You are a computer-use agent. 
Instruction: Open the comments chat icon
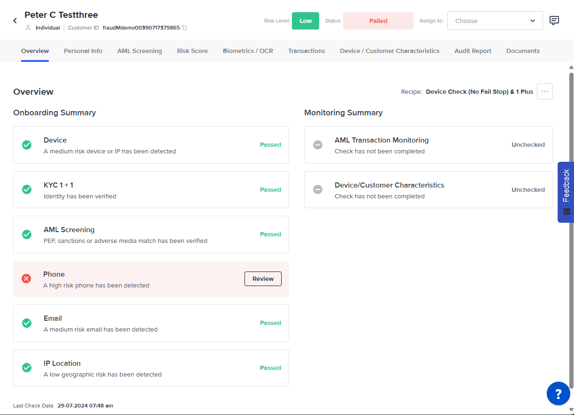[x=554, y=21]
